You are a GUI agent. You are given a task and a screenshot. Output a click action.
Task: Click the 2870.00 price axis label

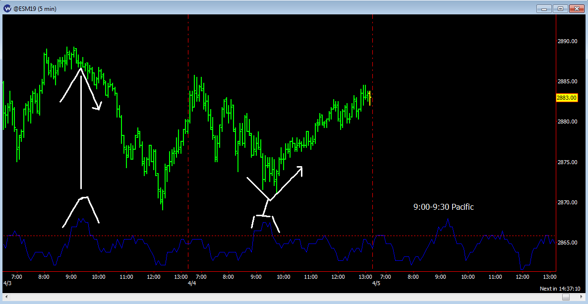[567, 202]
